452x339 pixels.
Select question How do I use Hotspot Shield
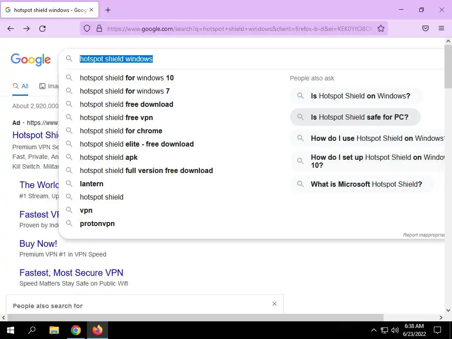(x=368, y=138)
